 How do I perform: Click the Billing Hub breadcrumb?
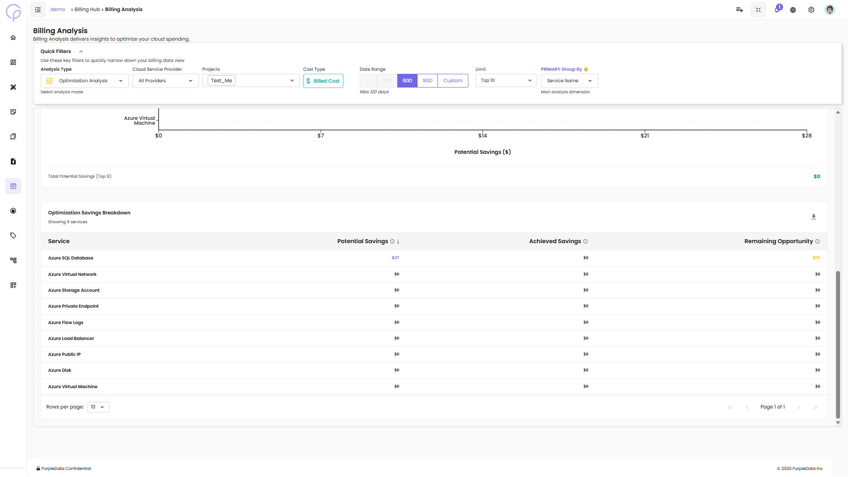[87, 9]
